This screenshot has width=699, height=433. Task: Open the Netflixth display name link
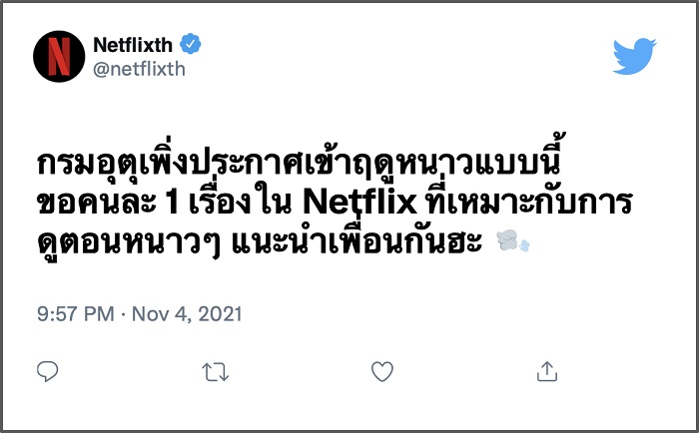point(132,44)
